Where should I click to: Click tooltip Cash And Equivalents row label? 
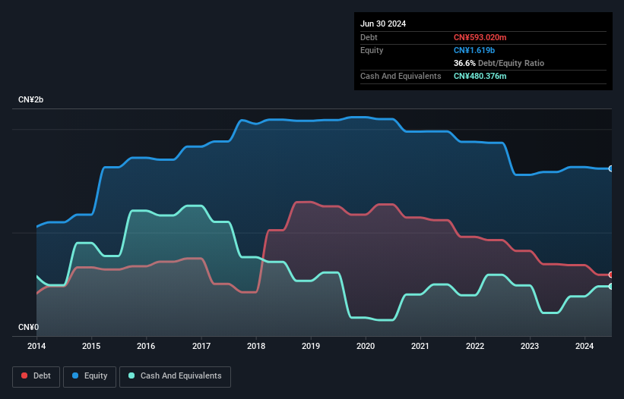pyautogui.click(x=401, y=76)
